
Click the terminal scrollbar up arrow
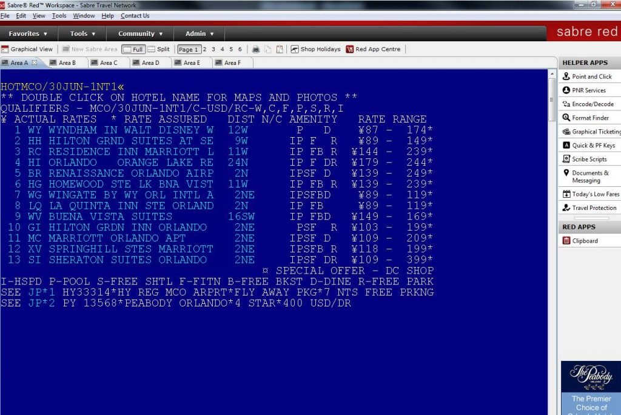coord(552,74)
